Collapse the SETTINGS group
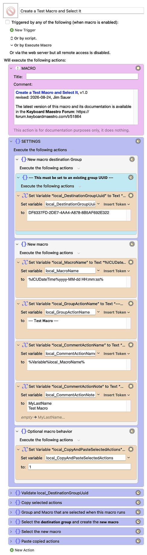The width and height of the screenshot is (147, 555). pyautogui.click(x=11, y=141)
